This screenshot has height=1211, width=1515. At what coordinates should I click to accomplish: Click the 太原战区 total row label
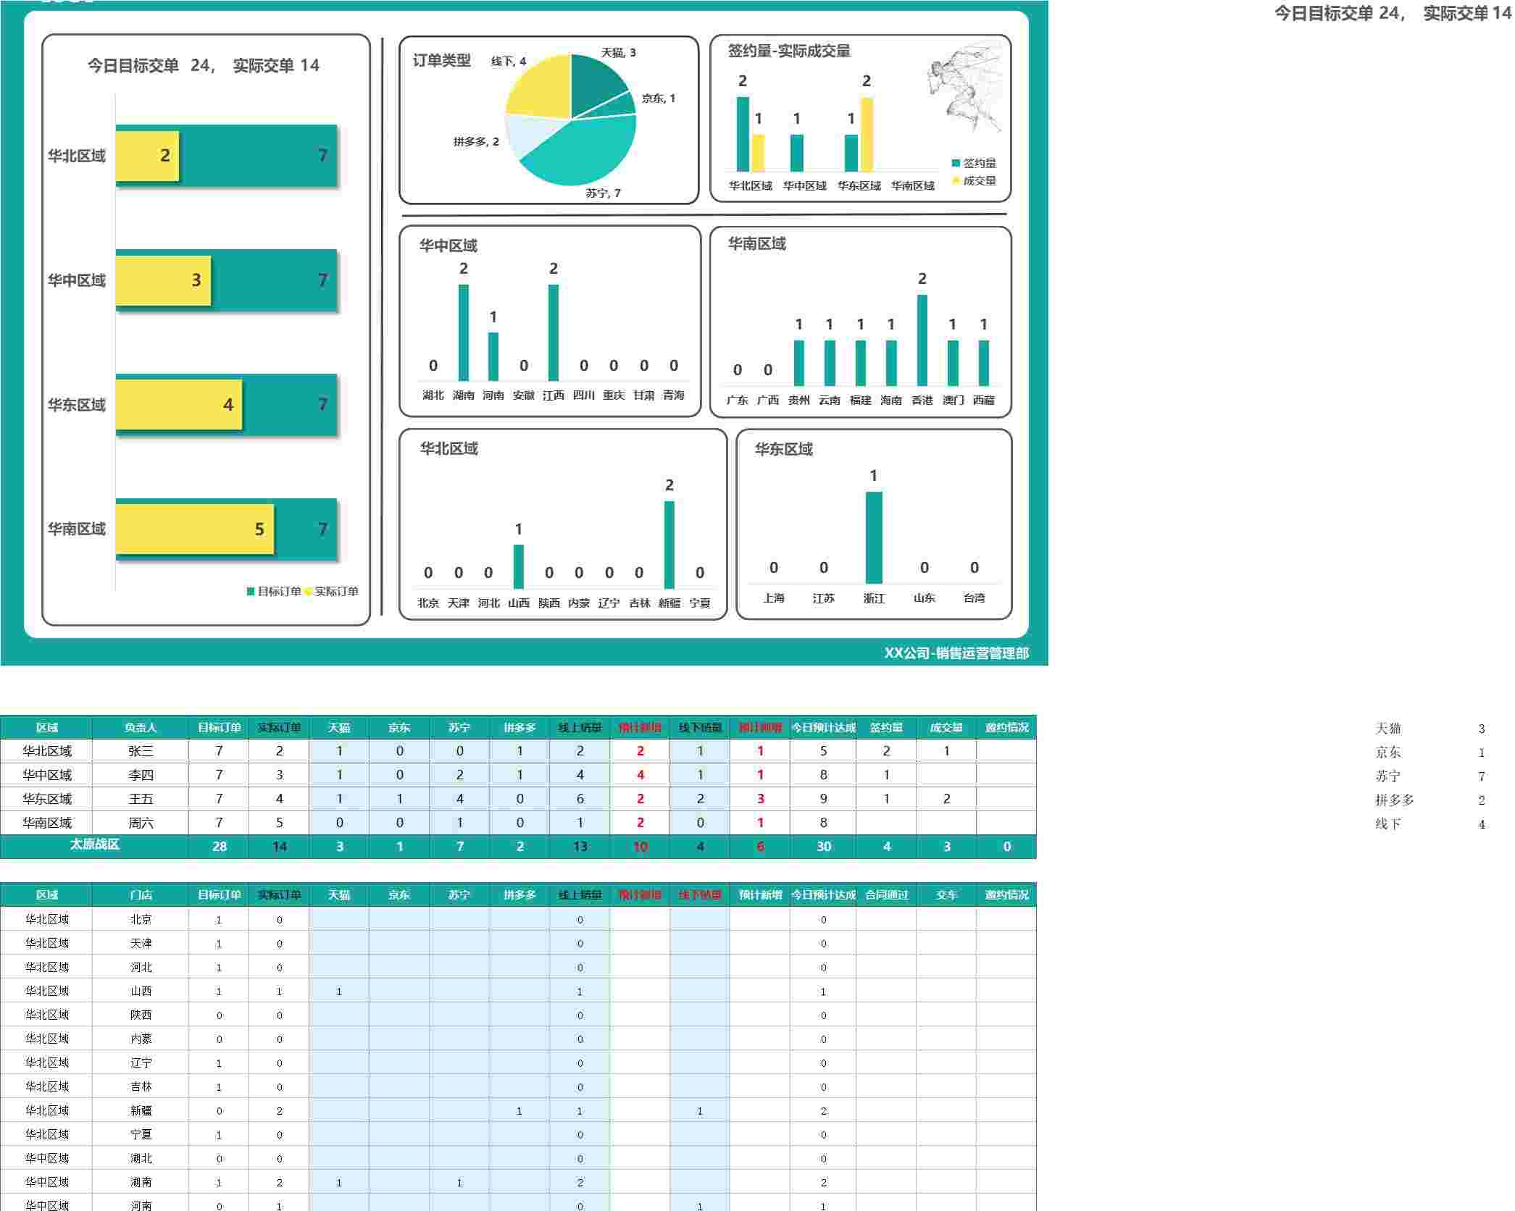pyautogui.click(x=94, y=845)
